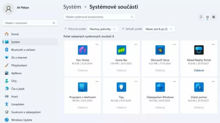Screen dimensions: 220x123
Task: Open more options for Microsoft Store
Action: tap(174, 44)
